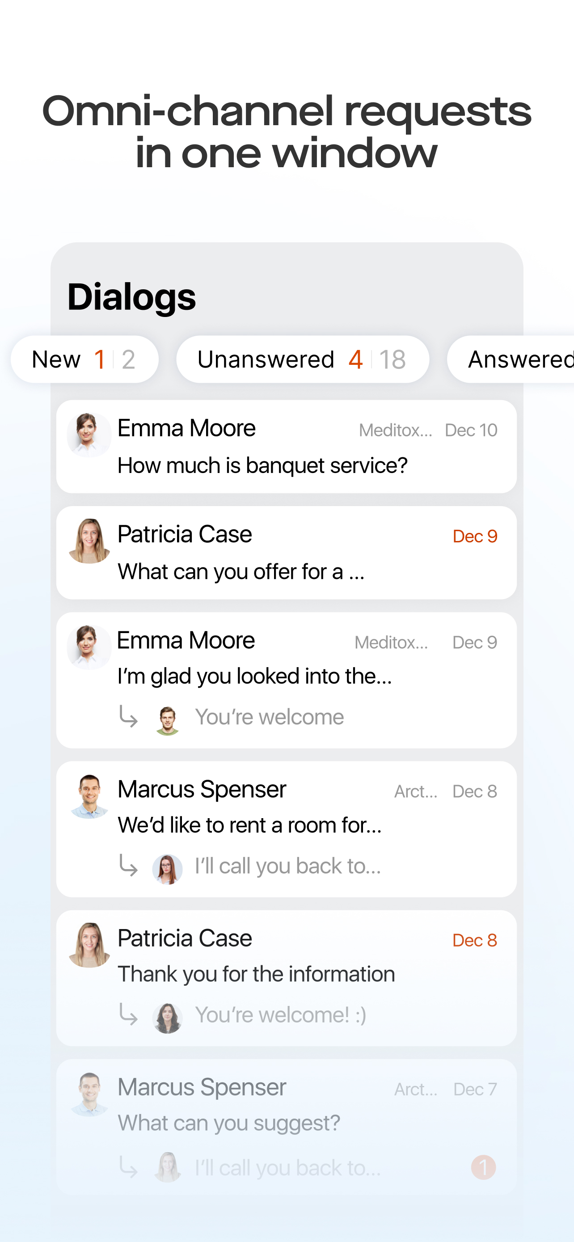Viewport: 574px width, 1242px height.
Task: Open "How much is banquet service?" dialog
Action: (x=286, y=447)
